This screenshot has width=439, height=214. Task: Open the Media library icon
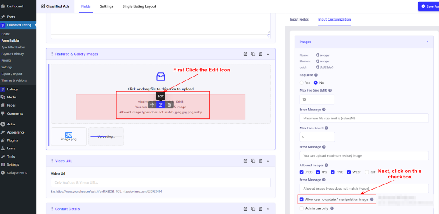point(3,98)
